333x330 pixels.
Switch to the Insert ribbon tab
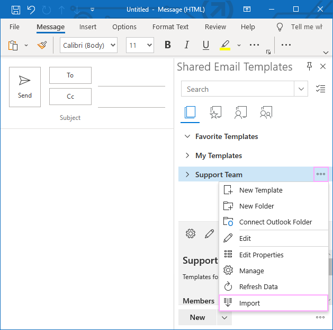point(88,27)
